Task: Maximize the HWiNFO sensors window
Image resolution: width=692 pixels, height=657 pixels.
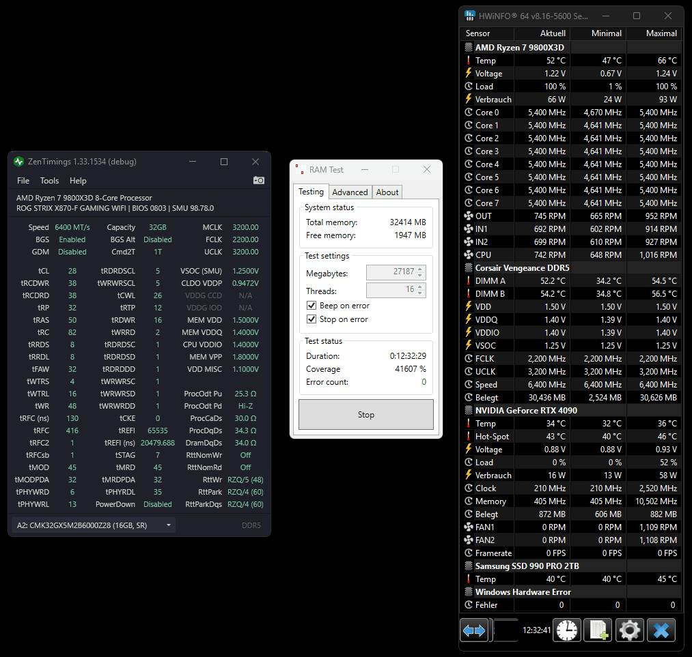Action: [x=637, y=16]
